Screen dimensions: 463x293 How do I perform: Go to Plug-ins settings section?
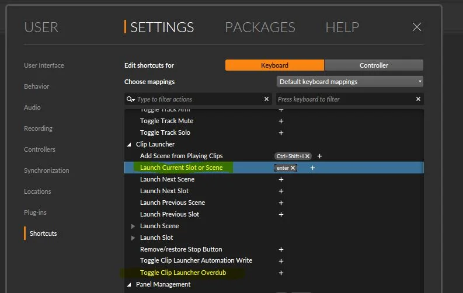point(35,212)
